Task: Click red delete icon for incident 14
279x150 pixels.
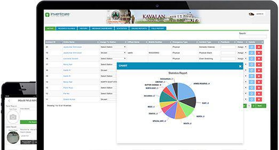Action: [x=259, y=82]
